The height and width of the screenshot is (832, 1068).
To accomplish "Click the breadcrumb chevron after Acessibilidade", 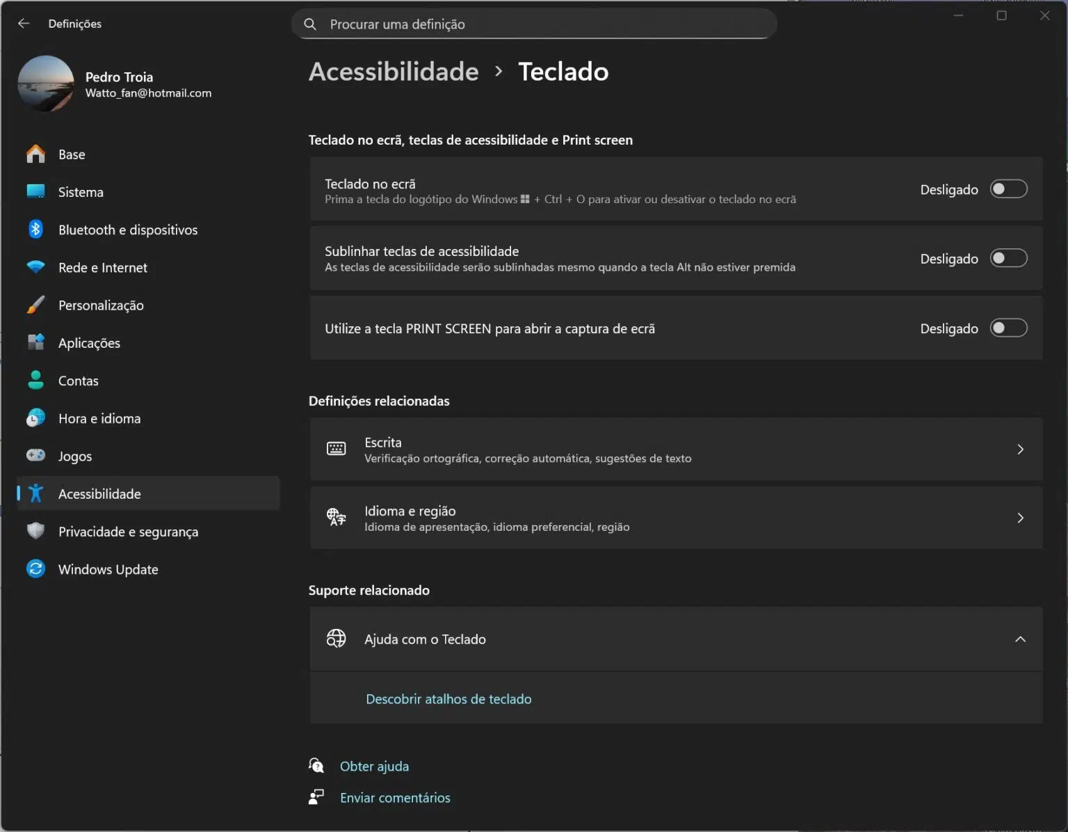I will coord(499,71).
